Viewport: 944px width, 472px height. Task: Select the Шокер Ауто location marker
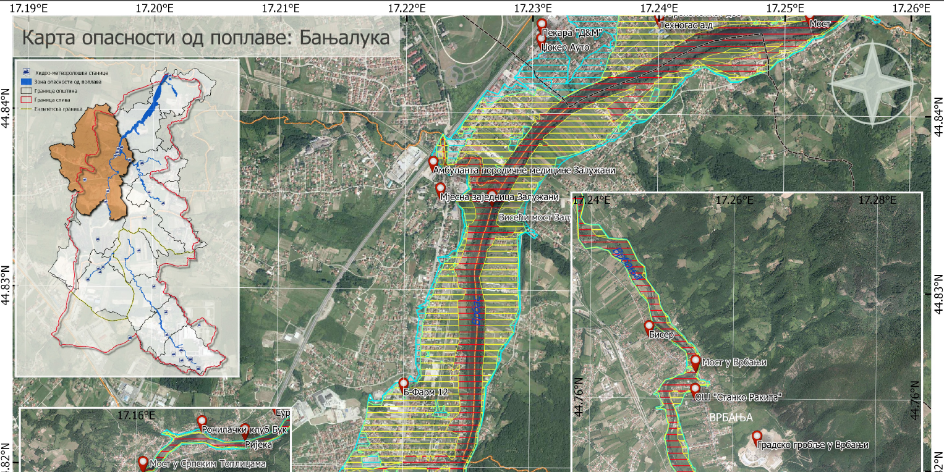point(542,39)
